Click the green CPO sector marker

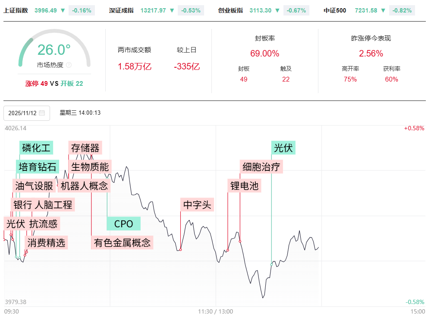(x=123, y=224)
